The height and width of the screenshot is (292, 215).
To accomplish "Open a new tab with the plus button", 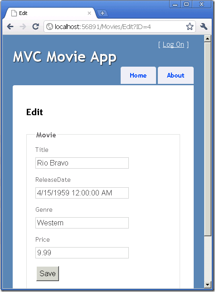I will (x=102, y=13).
